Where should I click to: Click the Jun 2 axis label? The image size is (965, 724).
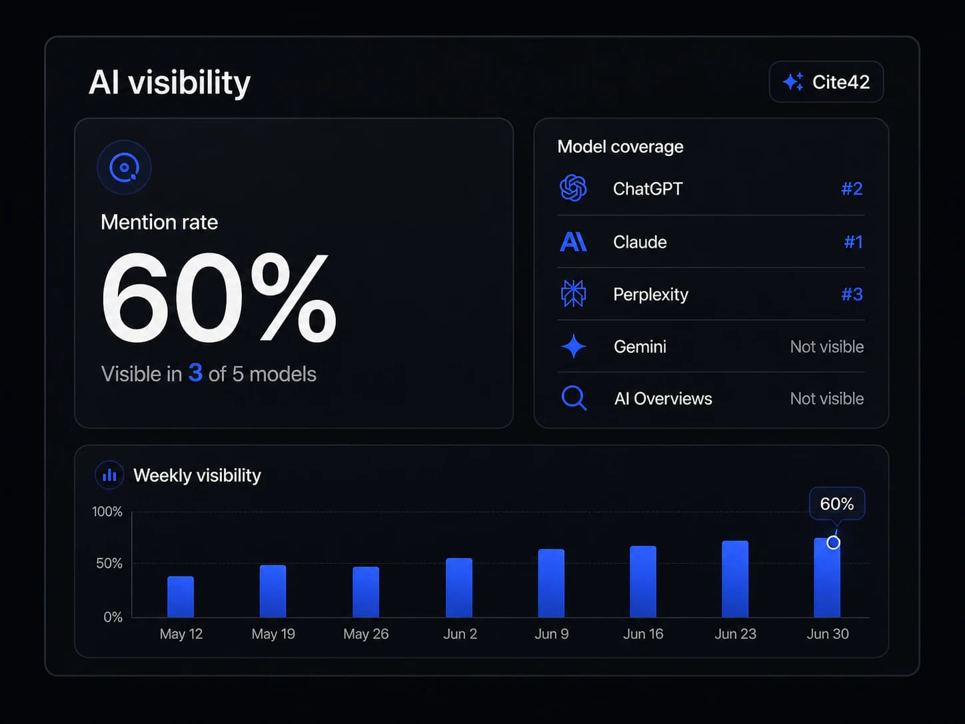[461, 634]
